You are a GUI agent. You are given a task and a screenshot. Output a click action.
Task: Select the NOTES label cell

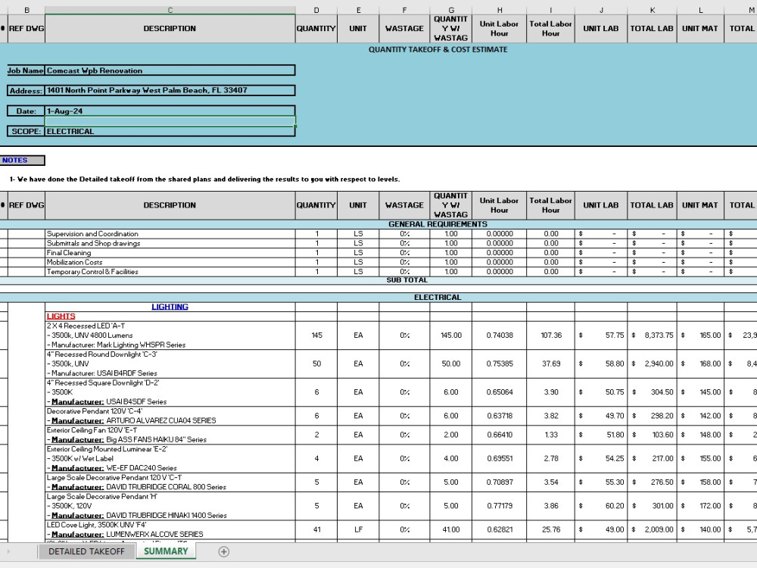(22, 161)
